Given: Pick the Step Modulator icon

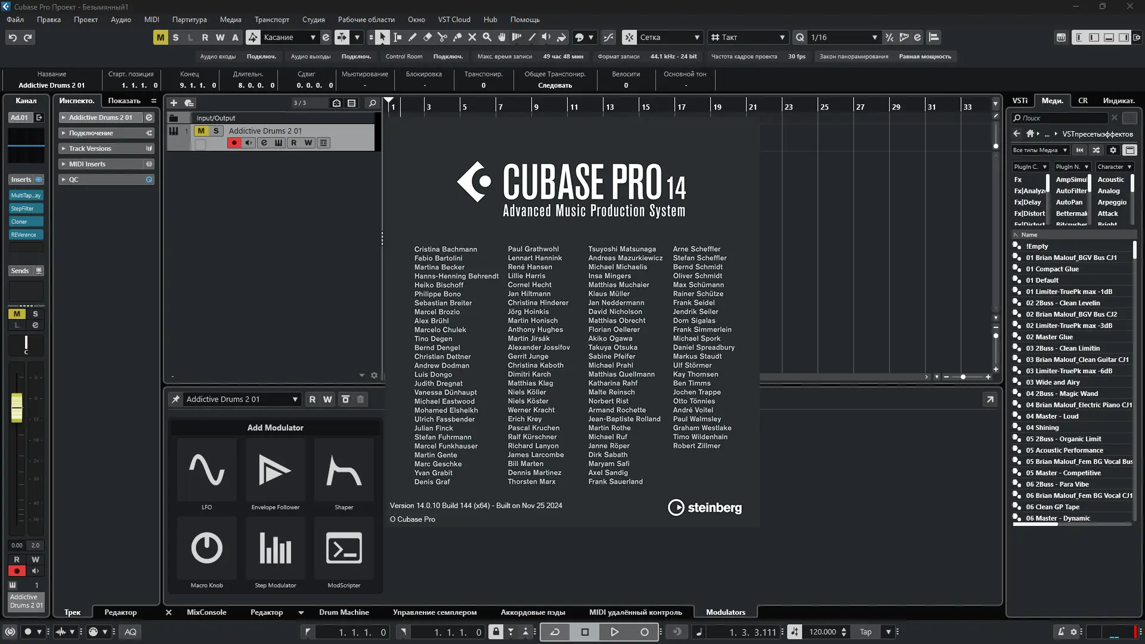Looking at the screenshot, I should [x=275, y=549].
